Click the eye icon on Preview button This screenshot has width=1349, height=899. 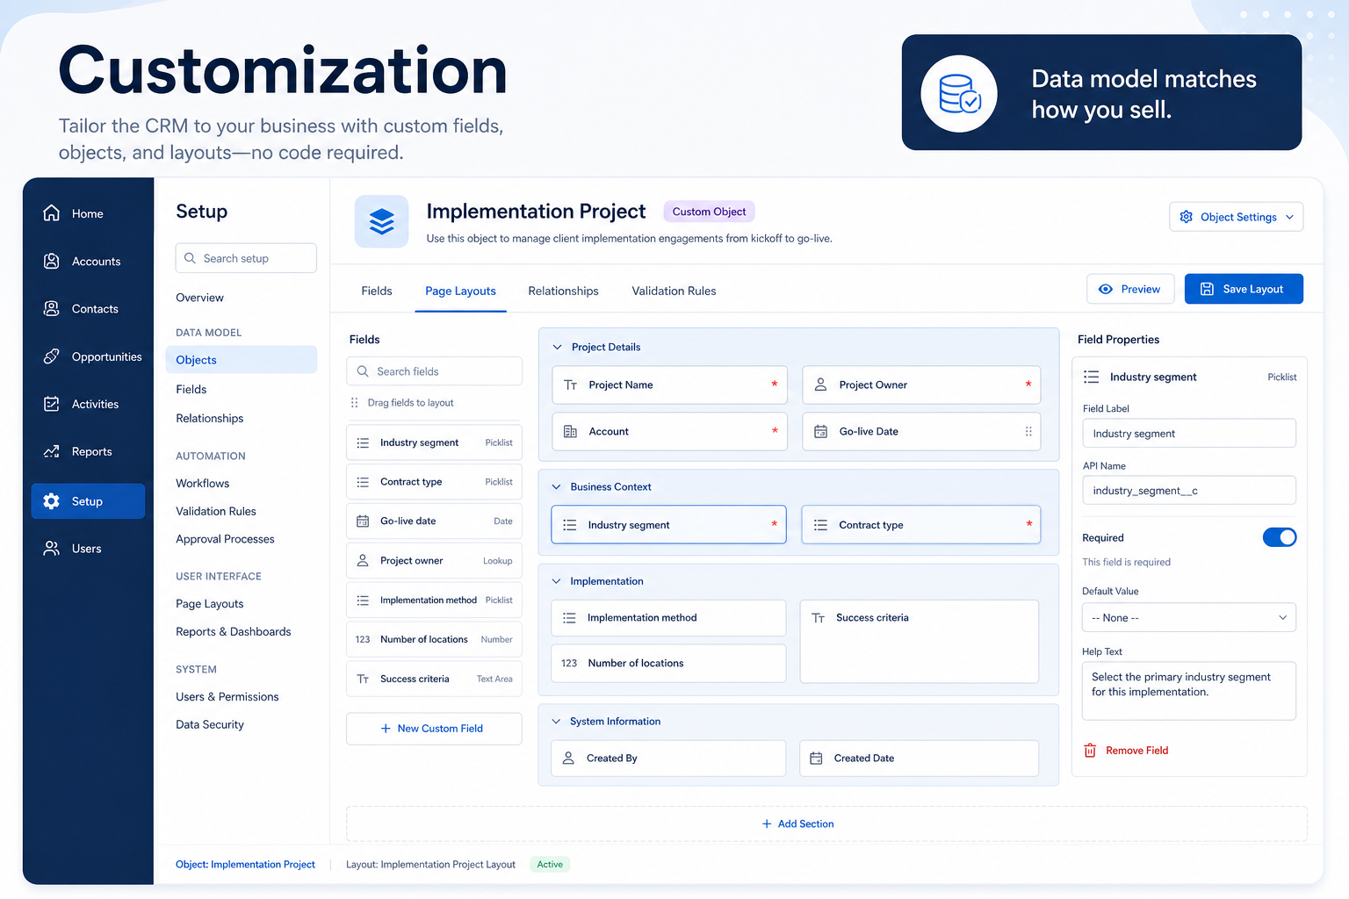point(1106,289)
